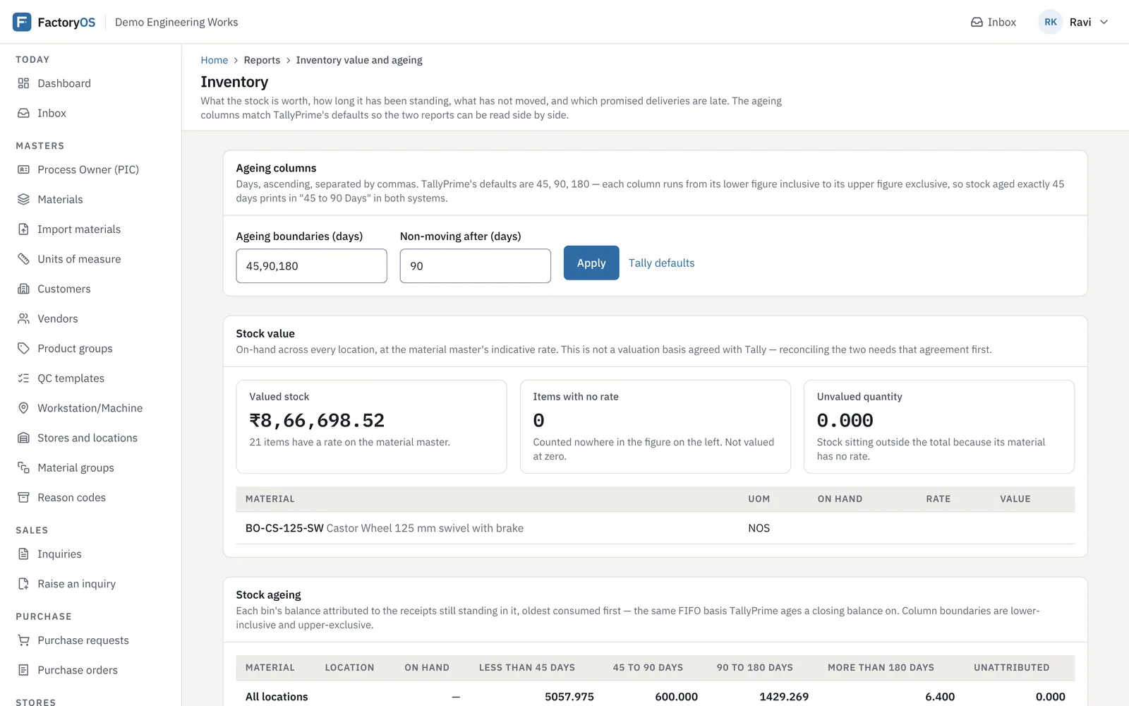Open the Vendors people icon
Viewport: 1129px width, 706px height.
click(23, 318)
